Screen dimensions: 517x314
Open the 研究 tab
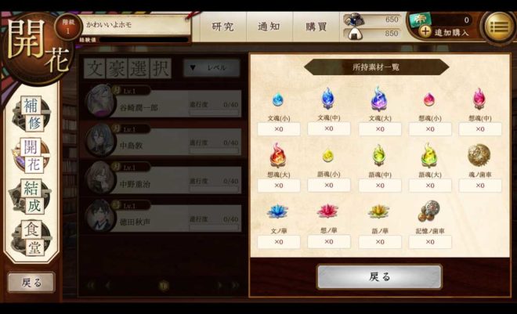223,27
